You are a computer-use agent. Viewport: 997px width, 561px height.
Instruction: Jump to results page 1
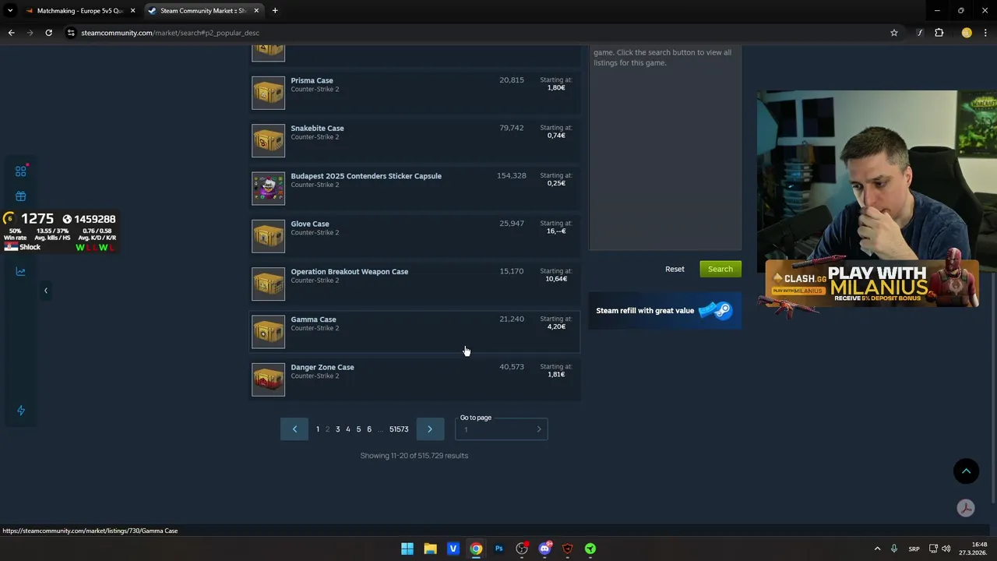tap(318, 429)
